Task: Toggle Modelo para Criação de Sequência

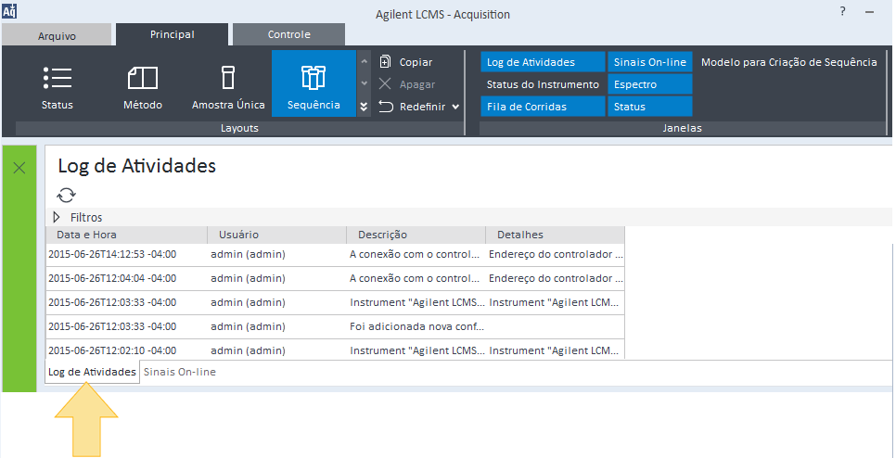Action: (x=788, y=62)
